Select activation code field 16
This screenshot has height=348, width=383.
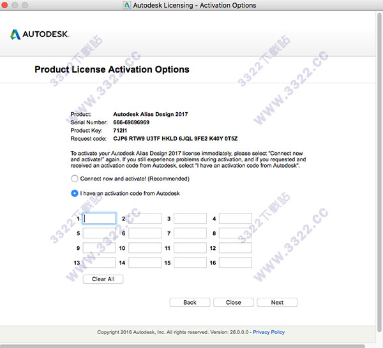[x=236, y=263]
